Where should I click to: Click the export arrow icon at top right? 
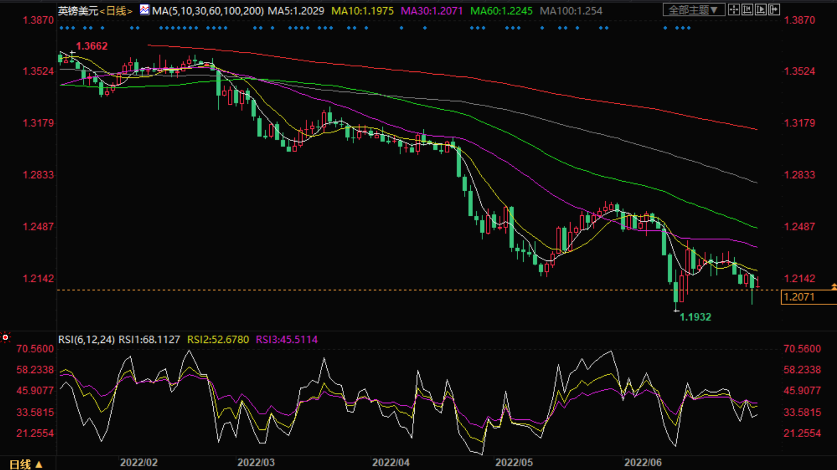coord(774,9)
